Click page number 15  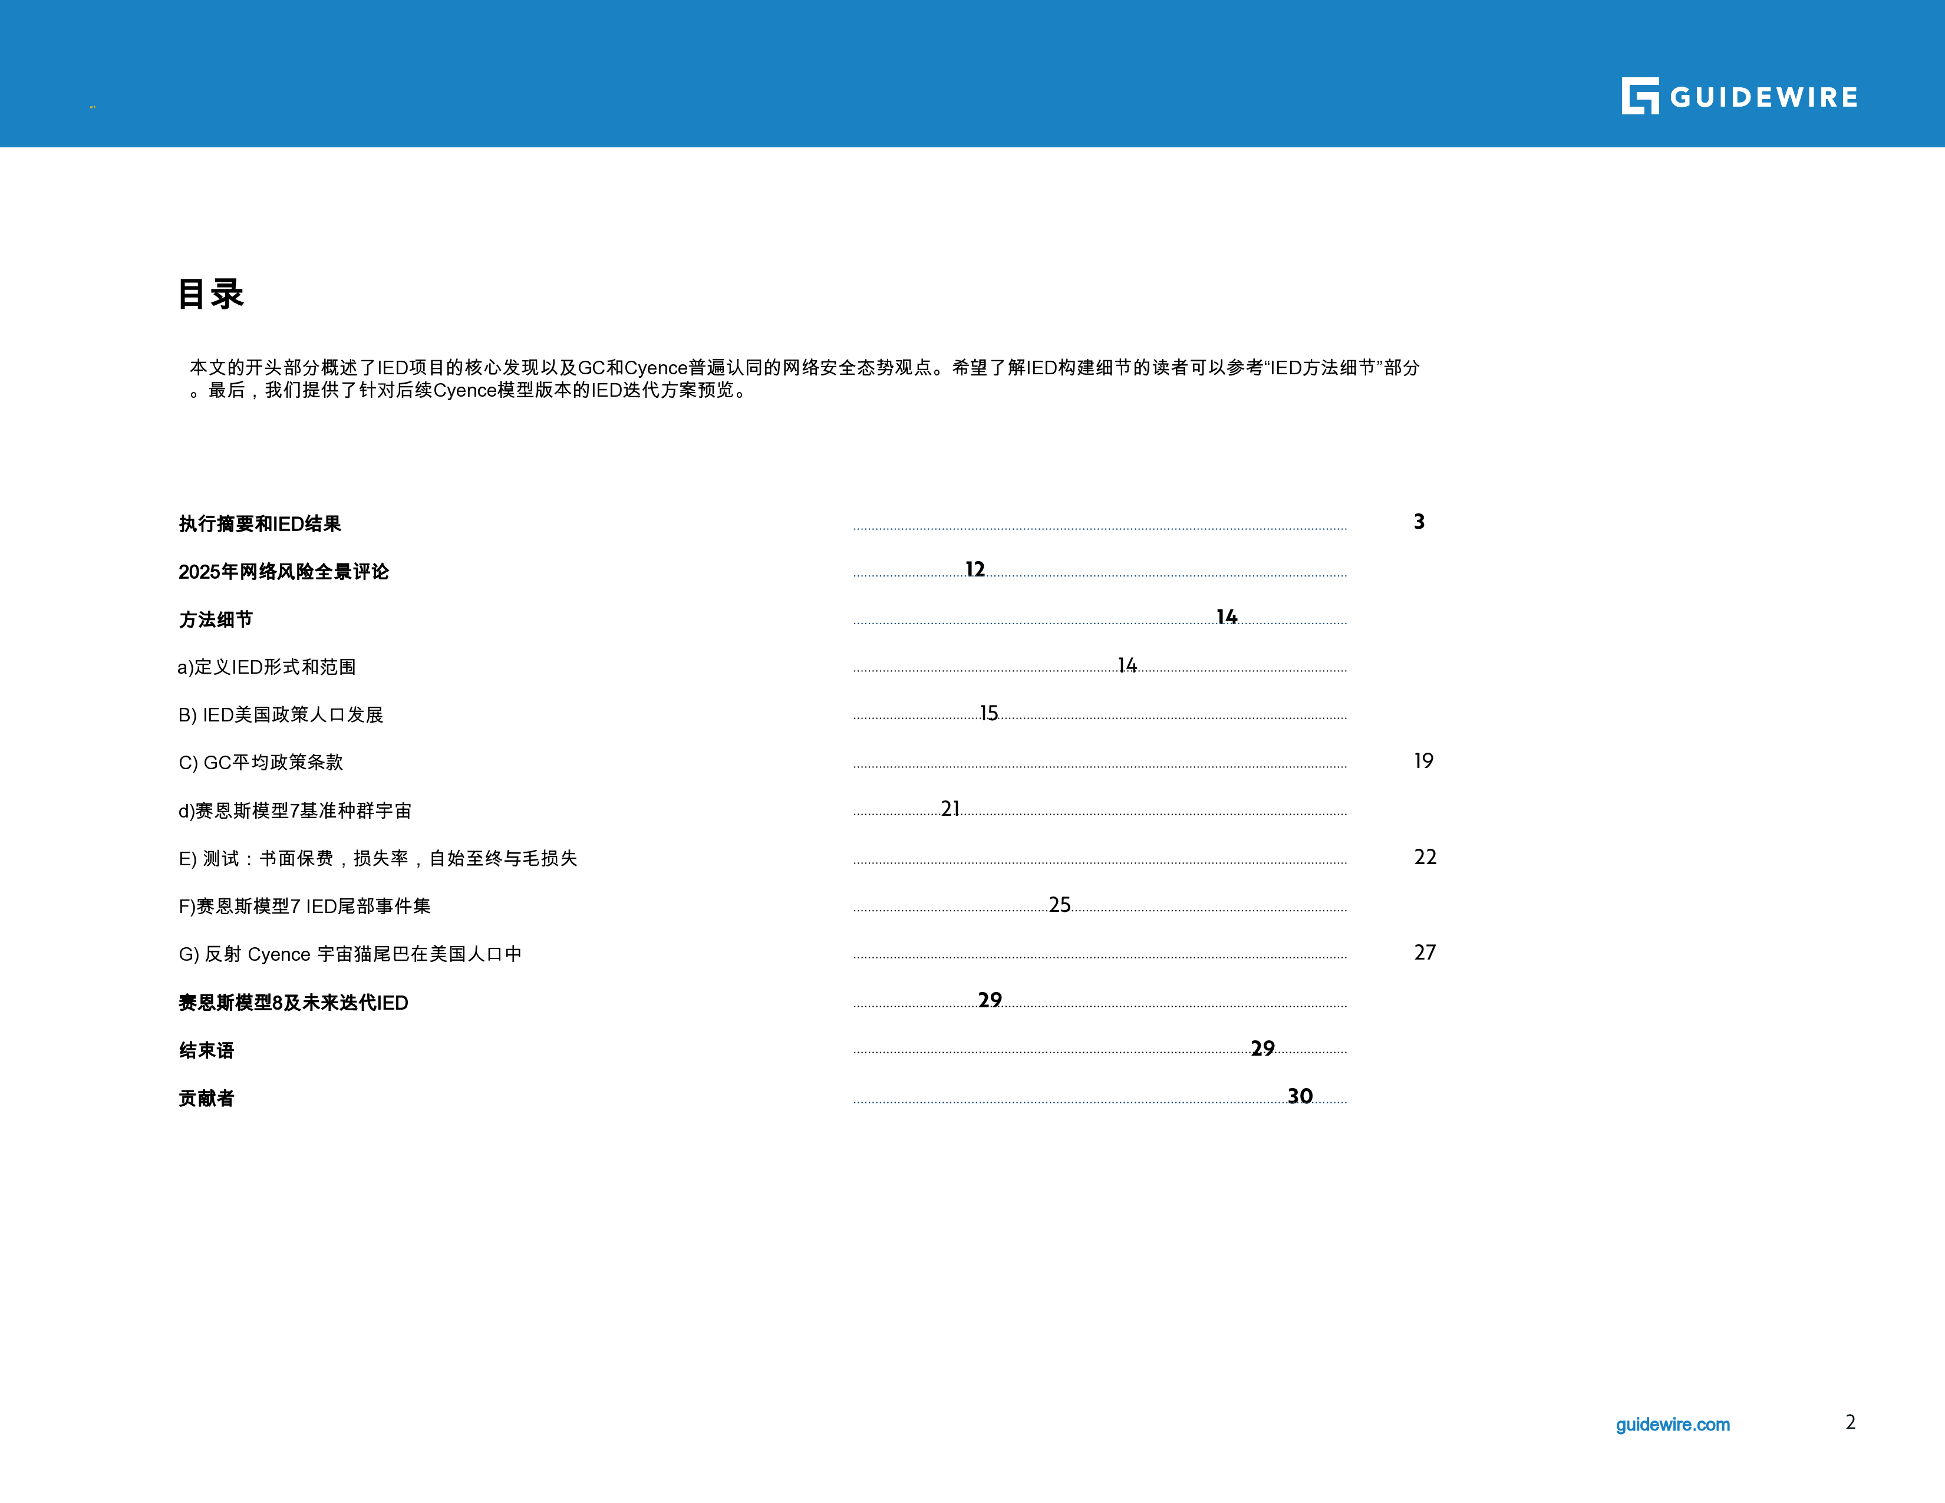click(988, 713)
